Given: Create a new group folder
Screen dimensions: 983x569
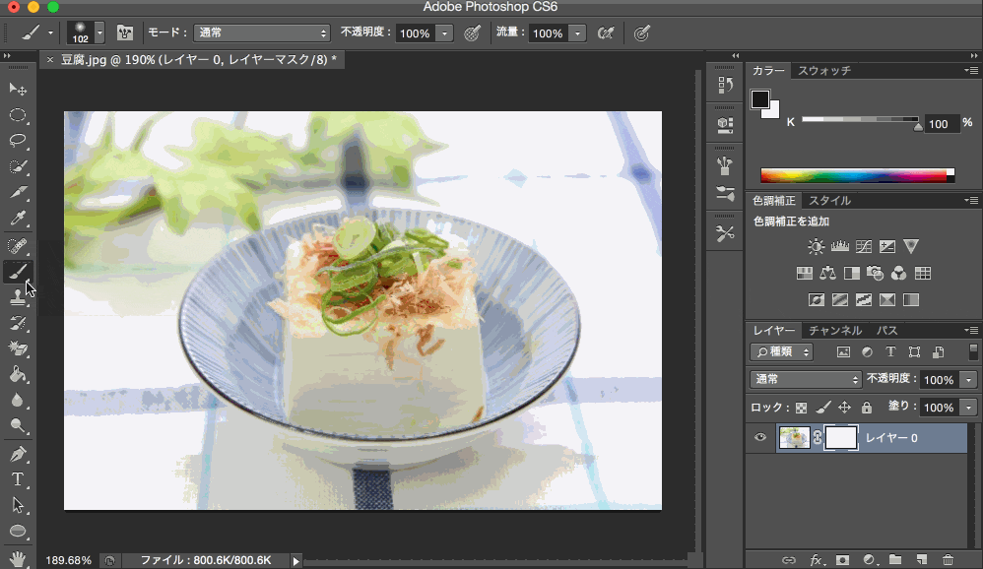Looking at the screenshot, I should tap(894, 559).
